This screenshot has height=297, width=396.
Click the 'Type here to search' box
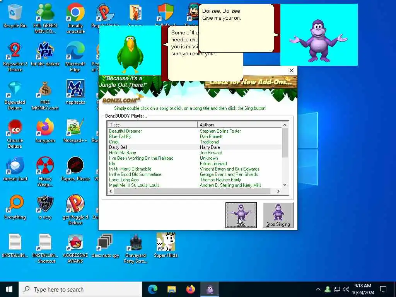pyautogui.click(x=80, y=289)
